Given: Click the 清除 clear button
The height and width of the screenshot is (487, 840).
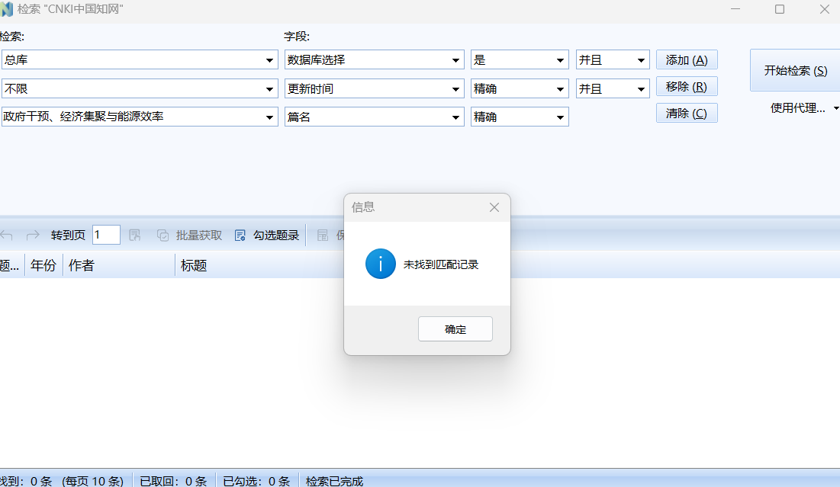Looking at the screenshot, I should (686, 113).
